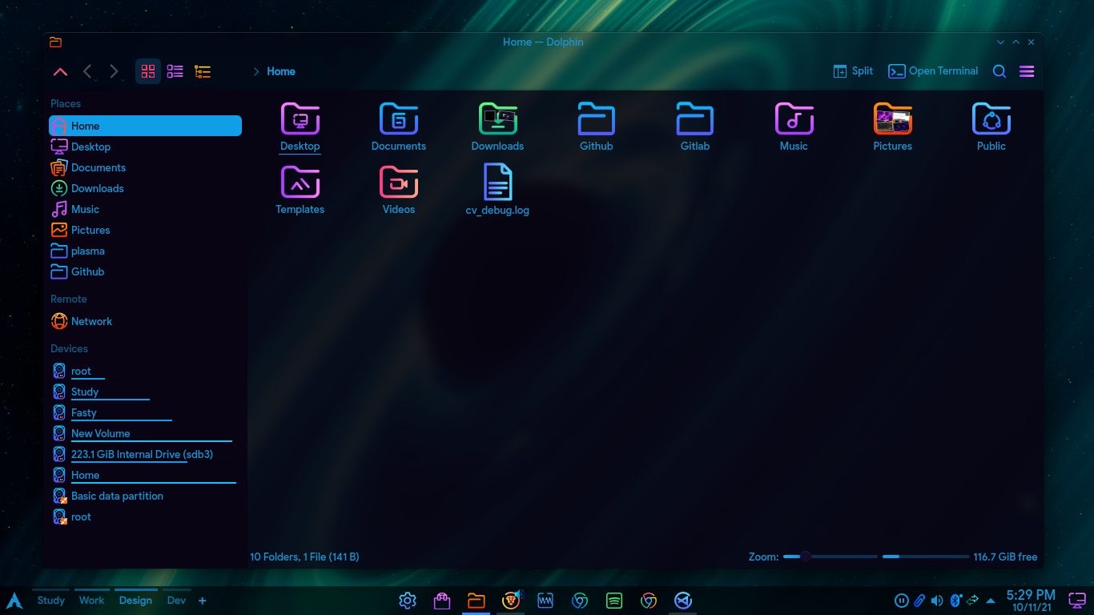1094x615 pixels.
Task: Click the 116.7 GiB free space bar
Action: point(926,557)
